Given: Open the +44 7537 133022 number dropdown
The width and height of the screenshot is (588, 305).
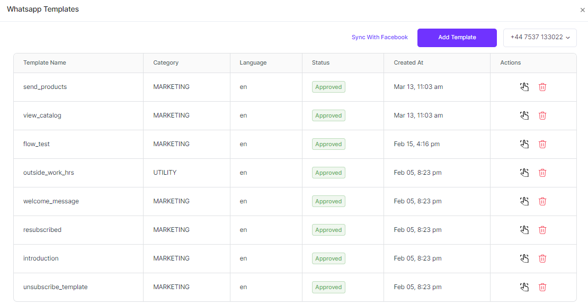Looking at the screenshot, I should 540,38.
